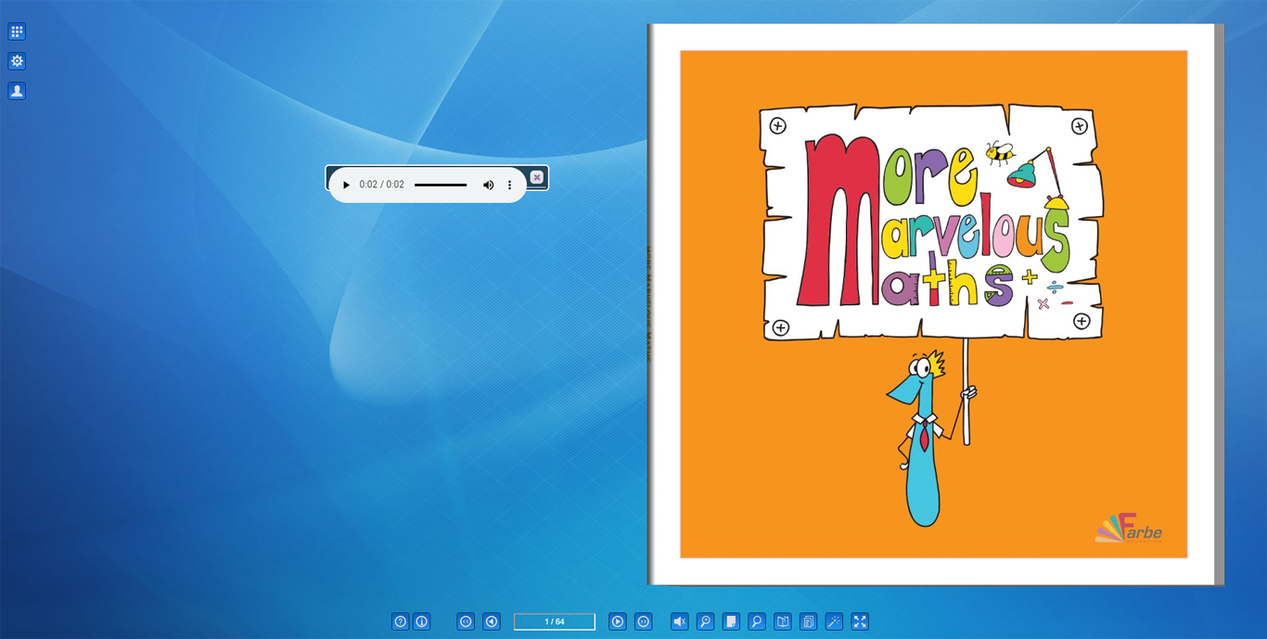Open the settings gear icon
Screen dimensions: 1267x639
click(17, 61)
